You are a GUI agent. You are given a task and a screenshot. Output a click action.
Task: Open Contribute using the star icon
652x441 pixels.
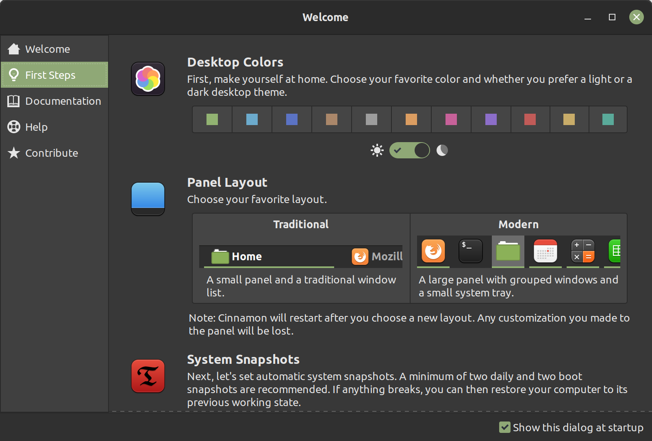14,153
